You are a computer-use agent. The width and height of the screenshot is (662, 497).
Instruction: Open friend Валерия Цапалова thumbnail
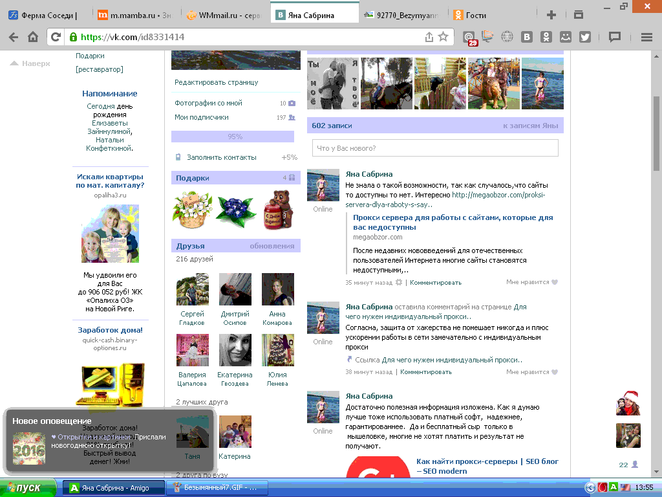tap(193, 350)
